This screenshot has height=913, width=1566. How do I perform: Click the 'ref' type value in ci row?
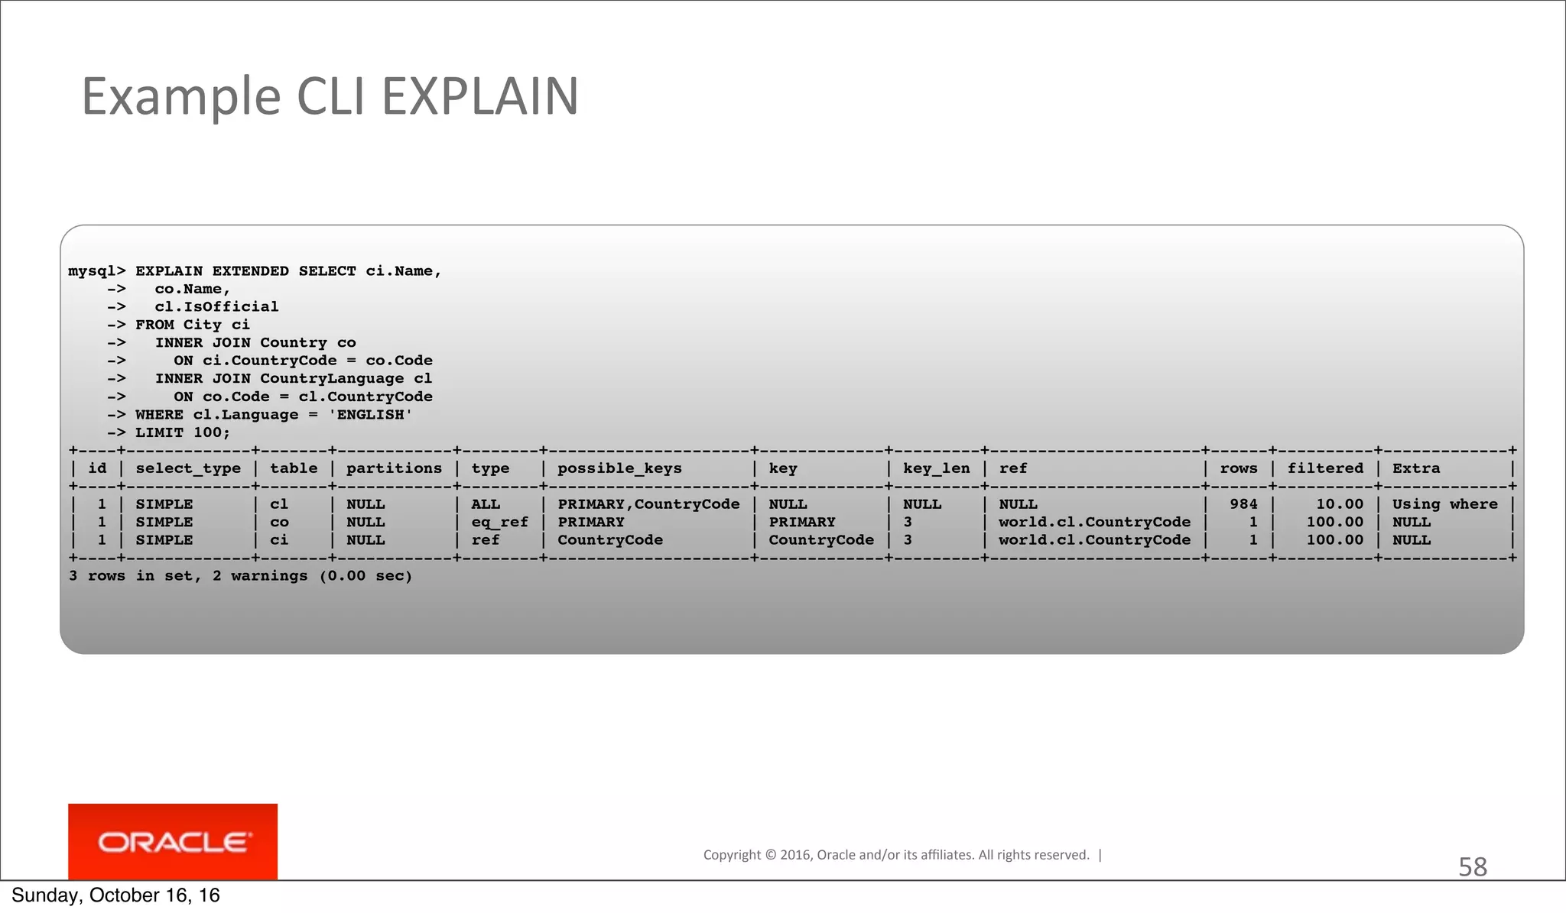pos(486,540)
